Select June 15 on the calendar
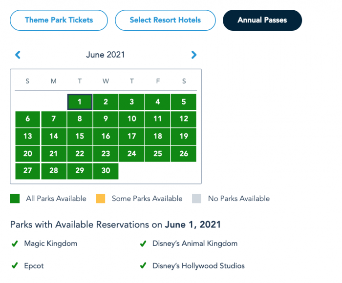 click(80, 136)
